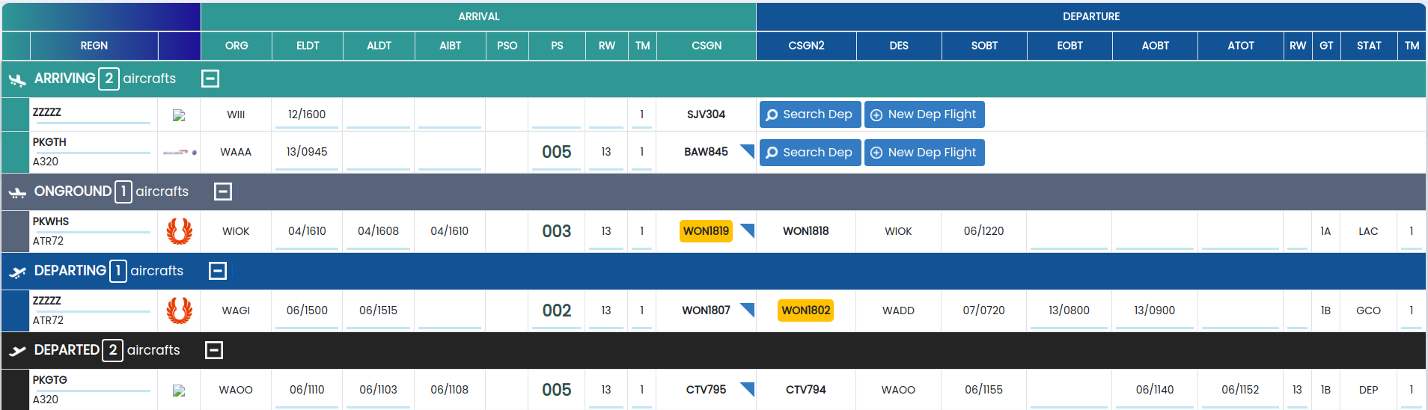Screen dimensions: 1428x410
Task: Click the blue corner flag beside WON1819
Action: coord(746,230)
